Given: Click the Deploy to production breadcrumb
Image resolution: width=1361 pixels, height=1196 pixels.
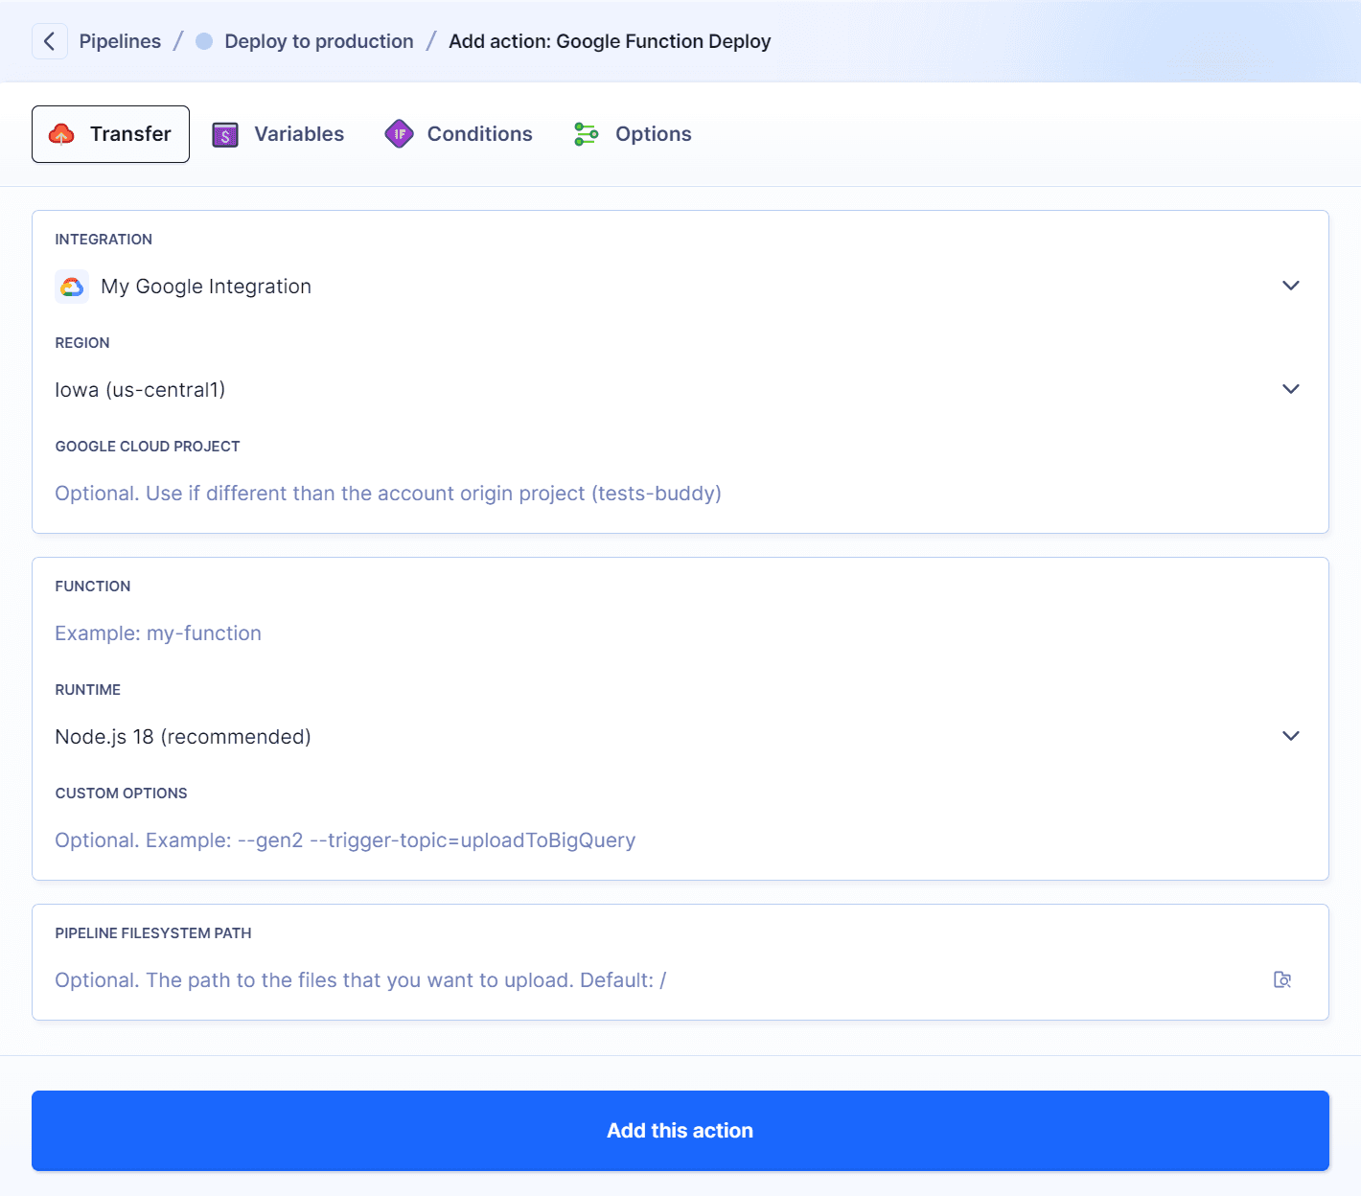Looking at the screenshot, I should click(x=318, y=40).
